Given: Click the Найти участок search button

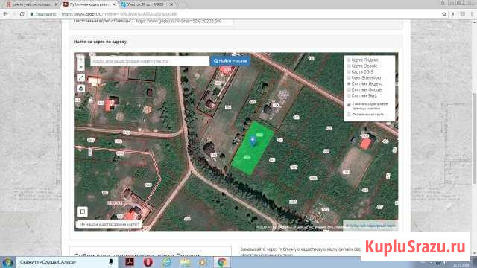Looking at the screenshot, I should click(230, 61).
